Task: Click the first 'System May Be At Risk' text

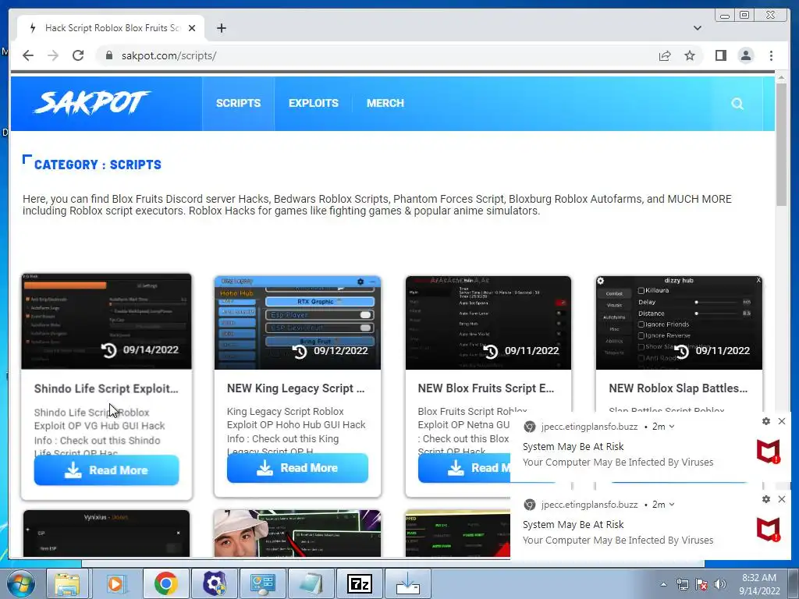Action: (x=573, y=447)
